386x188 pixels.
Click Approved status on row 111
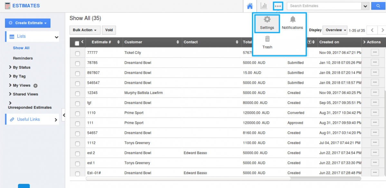pyautogui.click(x=295, y=123)
